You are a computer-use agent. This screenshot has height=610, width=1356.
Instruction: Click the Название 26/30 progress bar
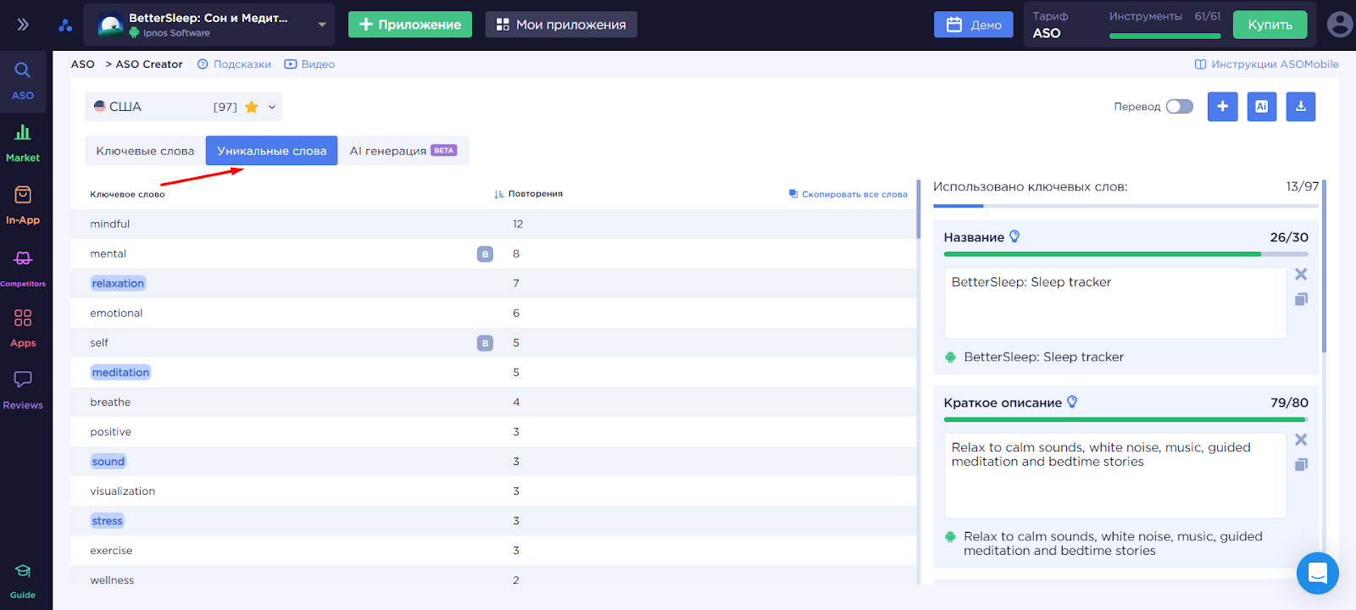point(1126,254)
